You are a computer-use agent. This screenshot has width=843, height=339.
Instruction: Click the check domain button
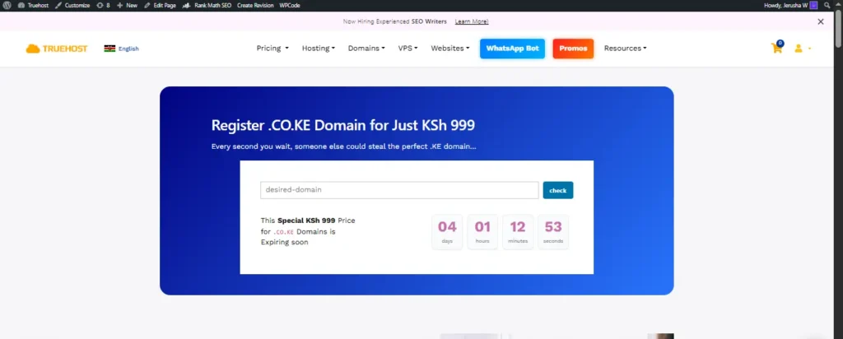pyautogui.click(x=558, y=190)
